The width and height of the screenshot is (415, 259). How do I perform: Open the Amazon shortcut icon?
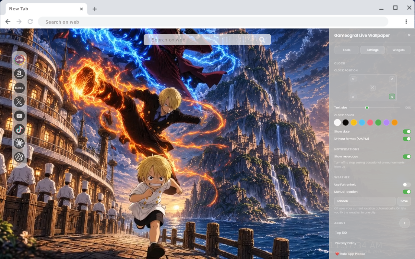pyautogui.click(x=19, y=74)
